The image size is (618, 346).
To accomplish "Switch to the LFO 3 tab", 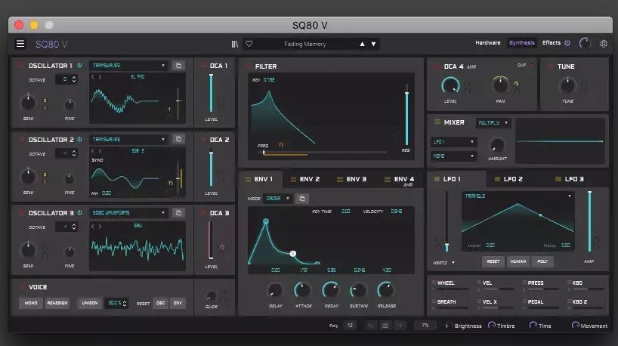I will point(574,179).
